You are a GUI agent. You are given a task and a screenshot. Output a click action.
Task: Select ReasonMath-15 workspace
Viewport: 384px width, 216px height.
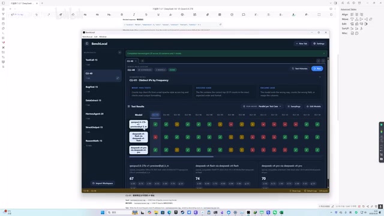pyautogui.click(x=103, y=143)
